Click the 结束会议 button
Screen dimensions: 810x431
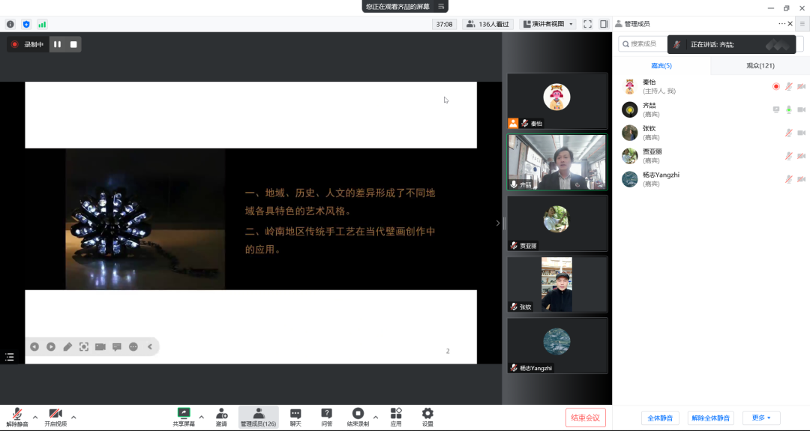[585, 418]
